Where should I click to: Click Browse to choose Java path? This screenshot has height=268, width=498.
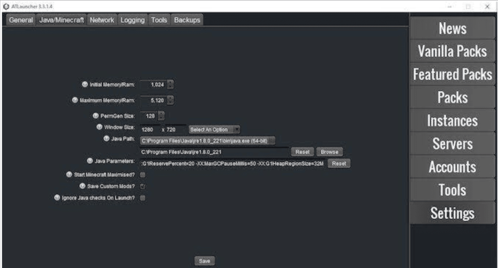click(329, 152)
